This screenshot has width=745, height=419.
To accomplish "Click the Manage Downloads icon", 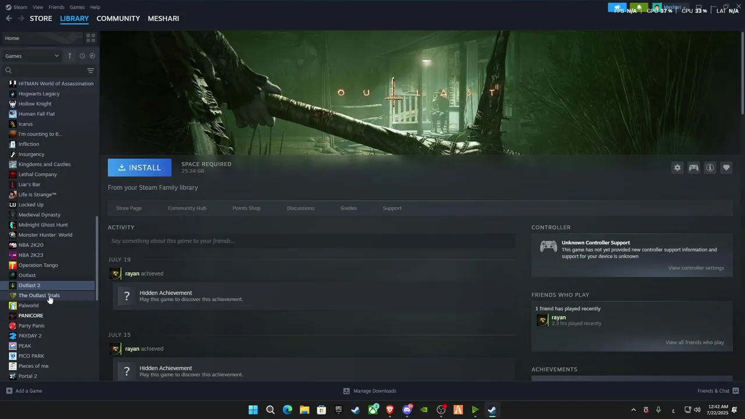I will (x=346, y=391).
